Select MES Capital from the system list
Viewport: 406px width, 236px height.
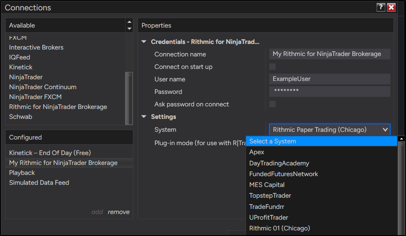pyautogui.click(x=321, y=185)
